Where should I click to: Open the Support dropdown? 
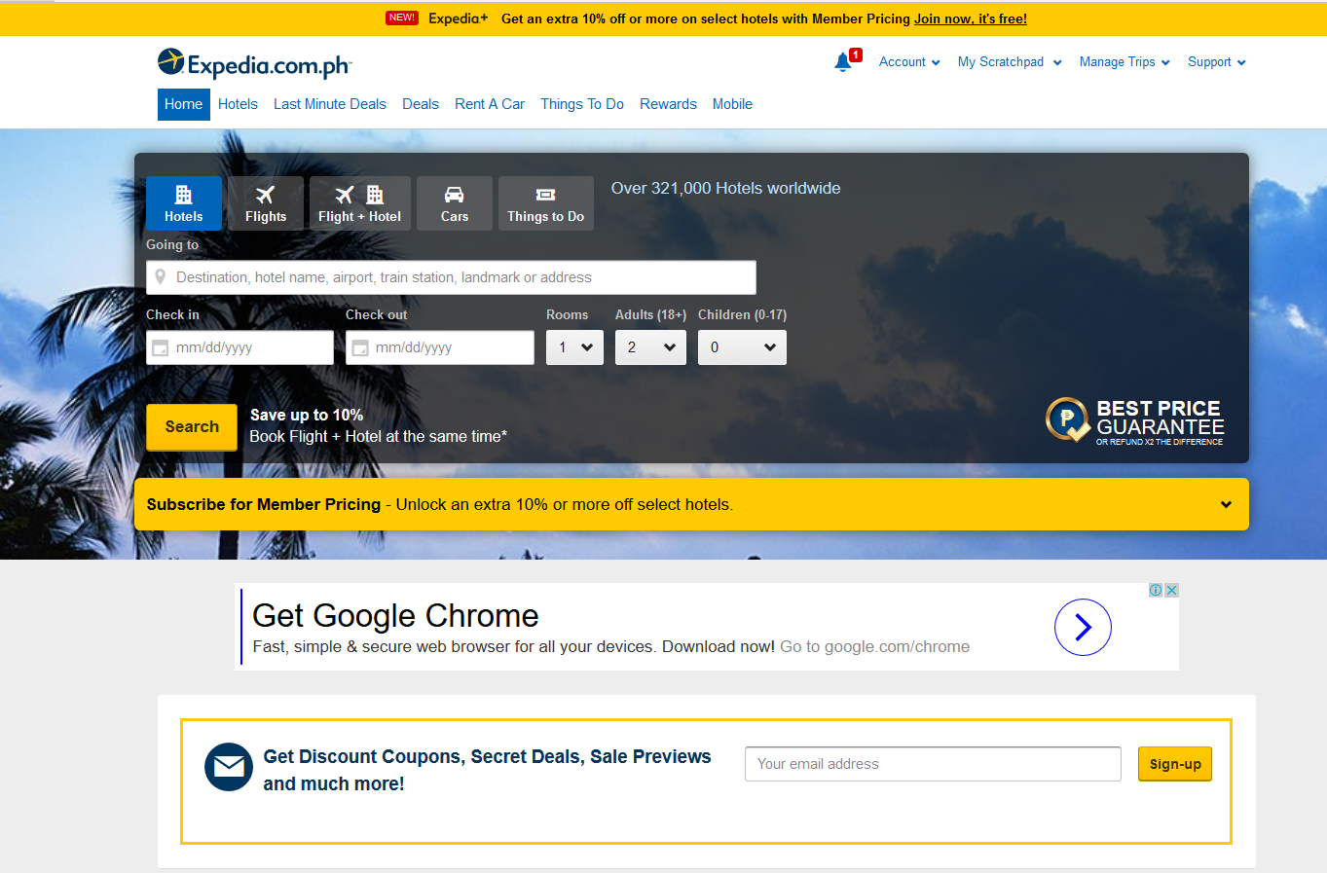pyautogui.click(x=1217, y=62)
